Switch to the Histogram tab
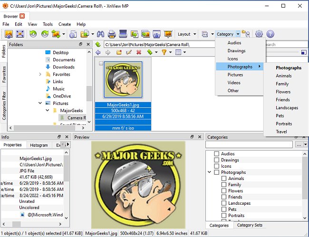This screenshot has height=237, width=309. click(x=39, y=145)
